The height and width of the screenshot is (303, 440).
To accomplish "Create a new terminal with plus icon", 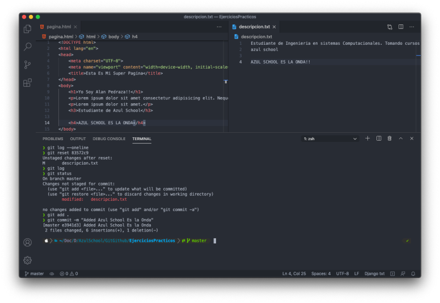I will 367,138.
